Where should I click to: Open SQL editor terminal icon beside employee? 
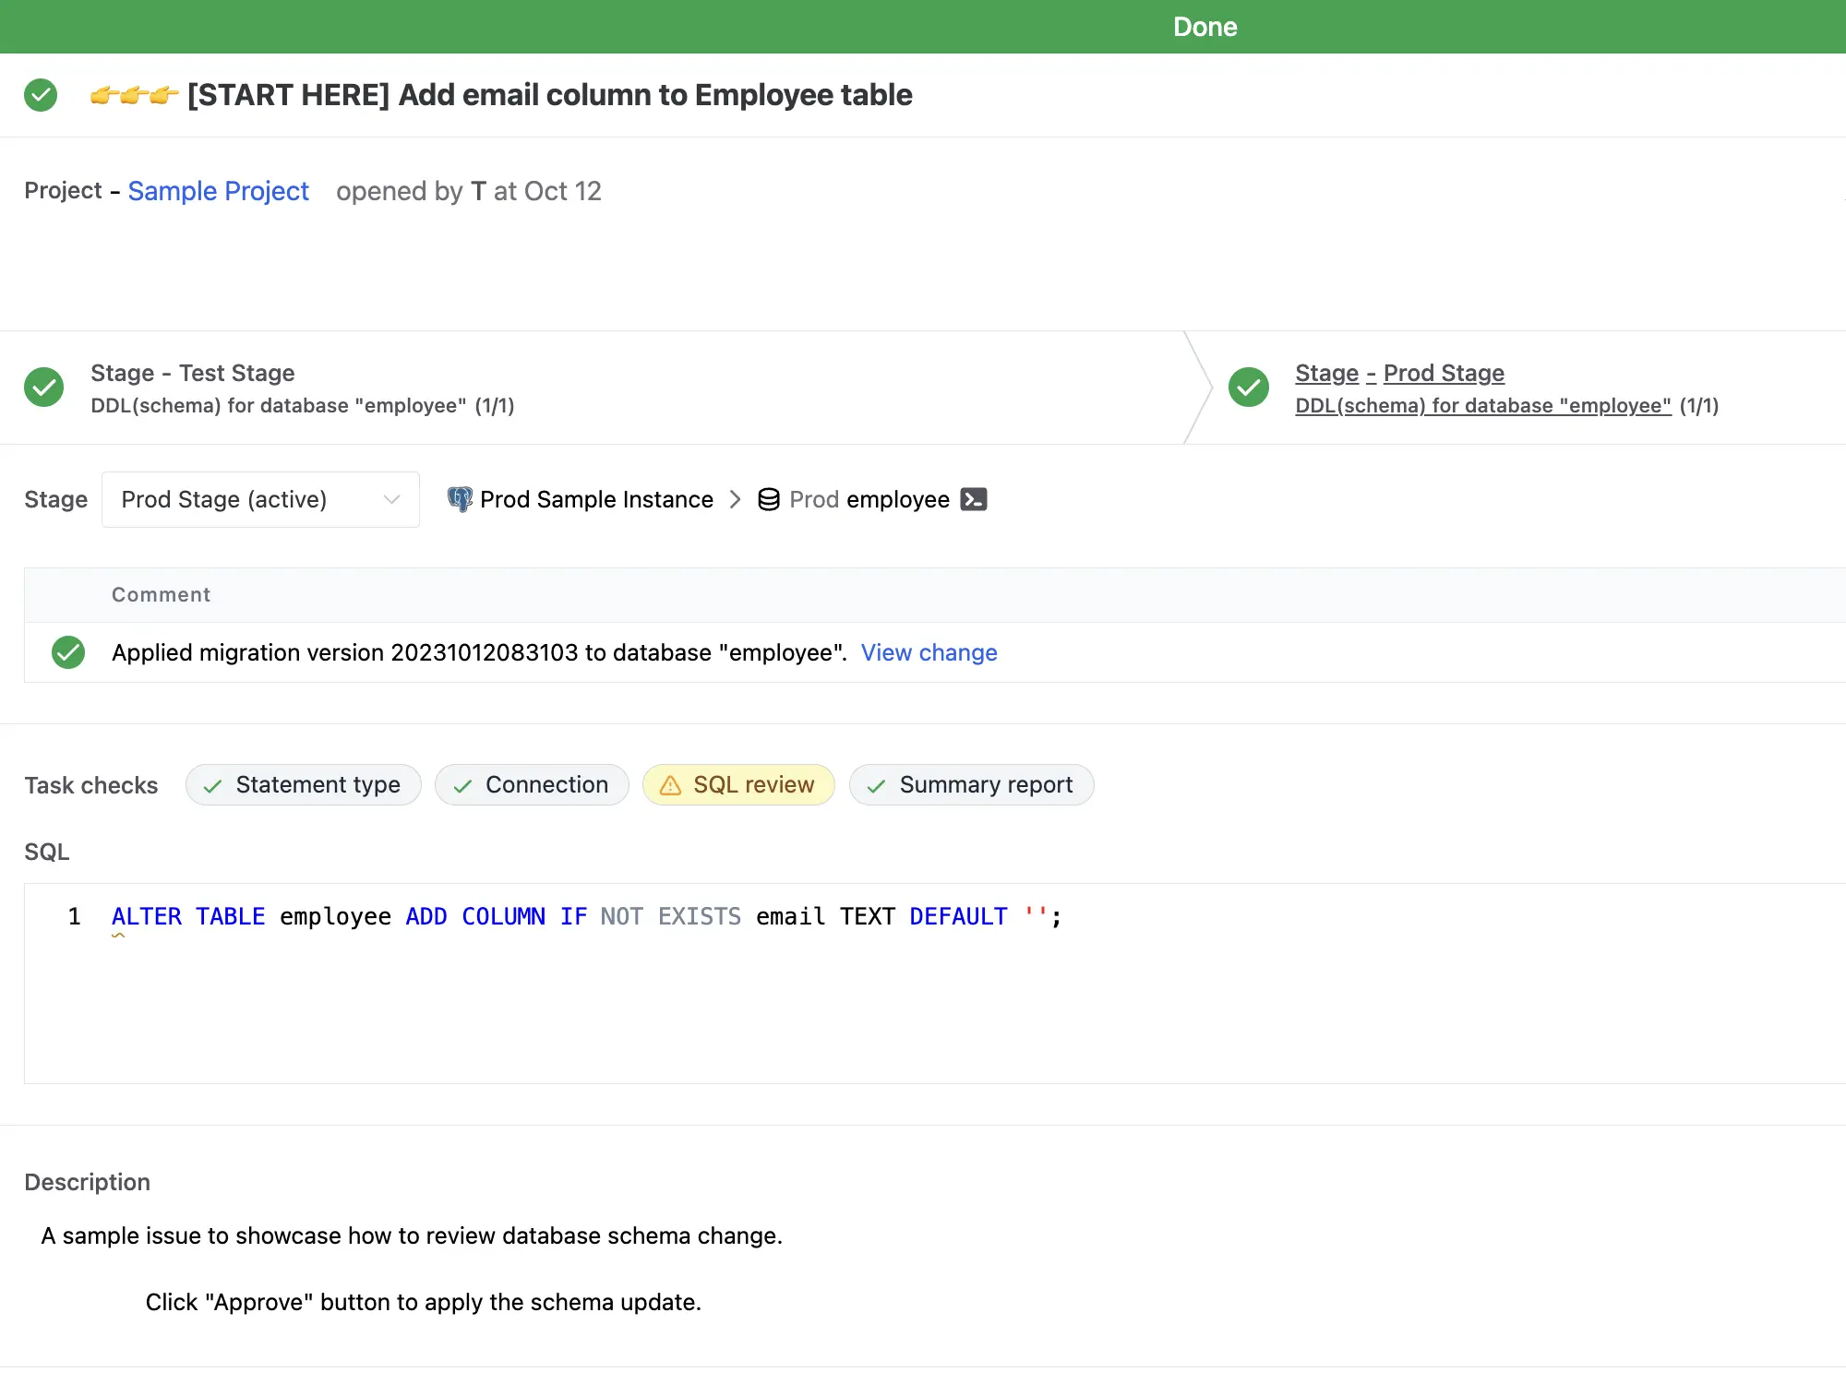(973, 499)
